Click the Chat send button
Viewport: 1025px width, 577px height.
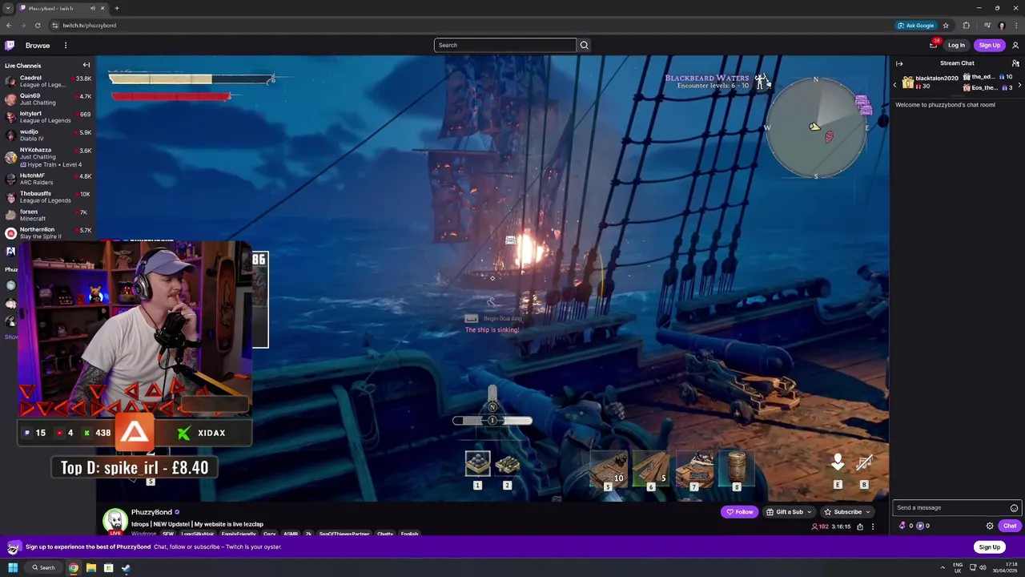1010,526
